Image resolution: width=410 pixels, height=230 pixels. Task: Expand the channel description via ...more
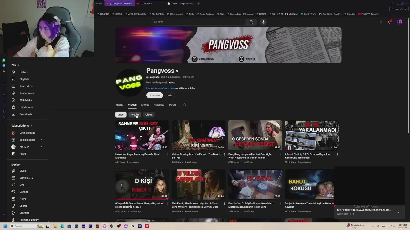[171, 83]
